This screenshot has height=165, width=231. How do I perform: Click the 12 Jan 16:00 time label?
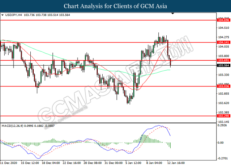pyautogui.click(x=175, y=163)
